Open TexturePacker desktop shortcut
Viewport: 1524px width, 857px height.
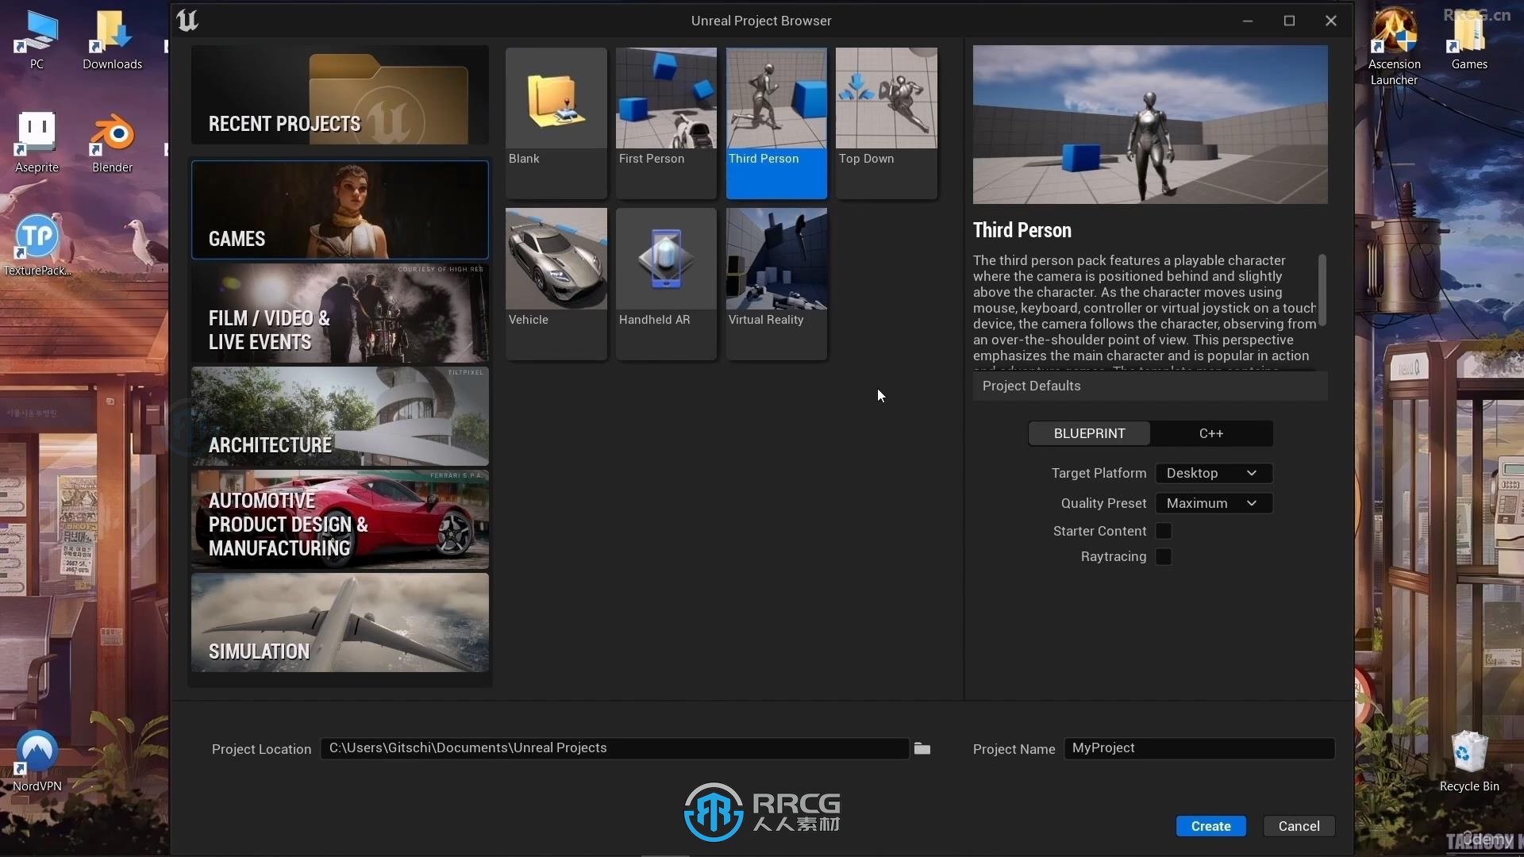pos(37,244)
